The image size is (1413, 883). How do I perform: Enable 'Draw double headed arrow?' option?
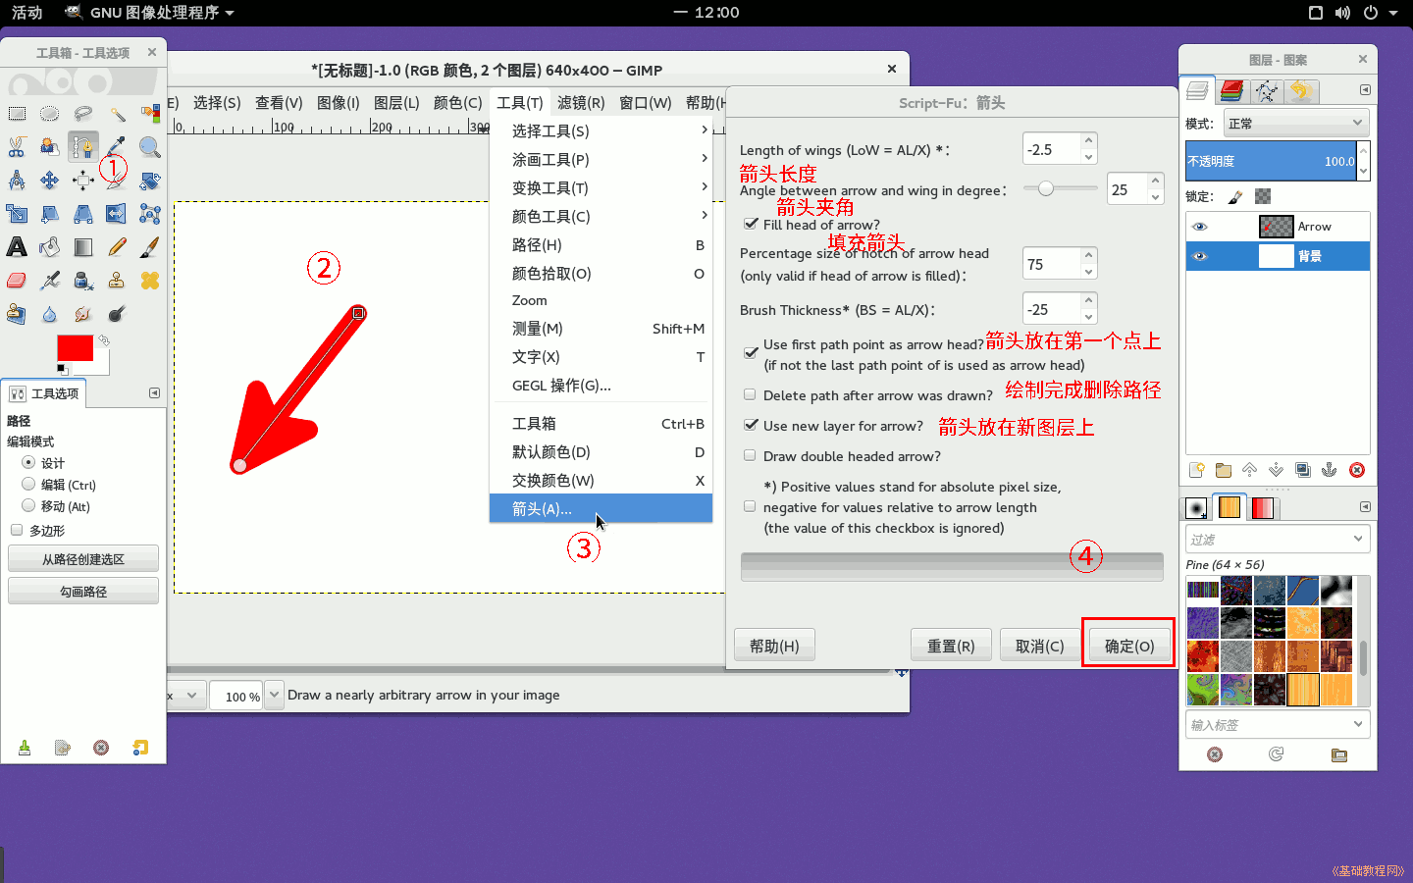point(751,455)
